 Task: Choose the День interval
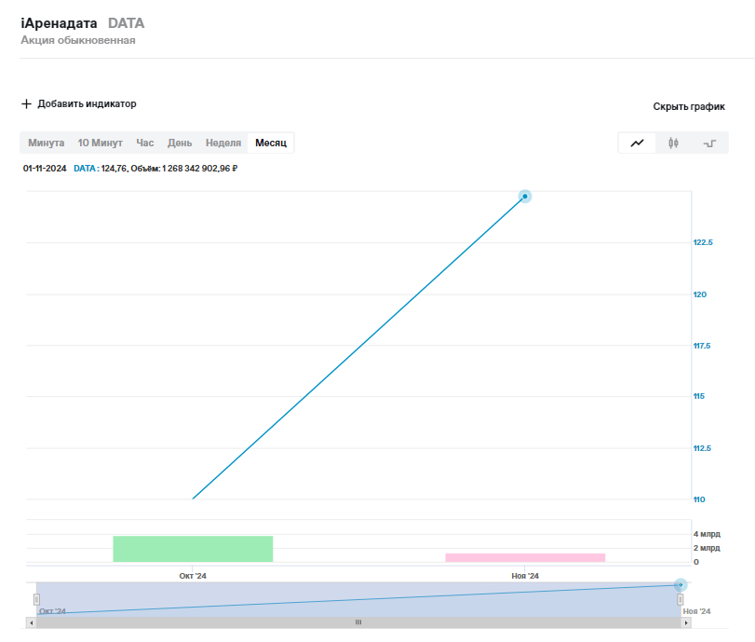tap(180, 143)
